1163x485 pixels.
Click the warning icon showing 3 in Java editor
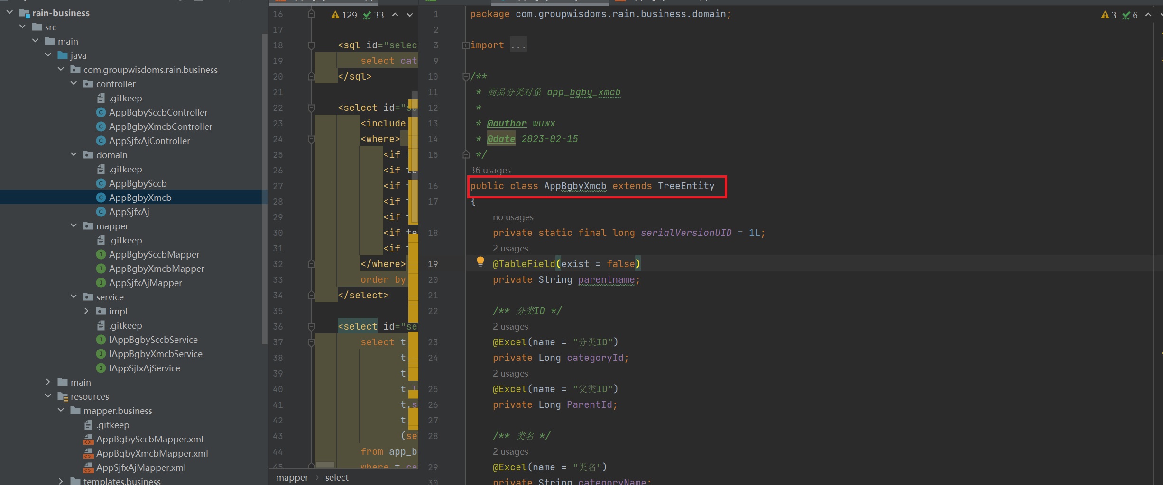point(1105,15)
